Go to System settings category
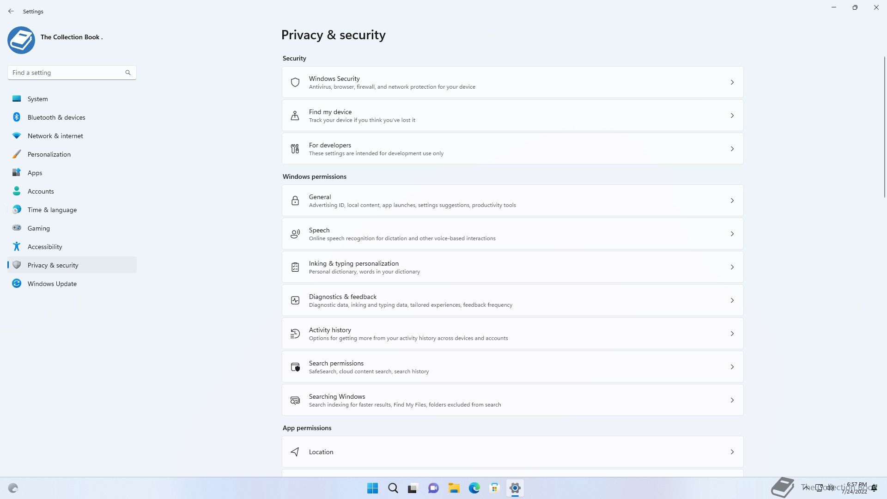Image resolution: width=887 pixels, height=499 pixels. [x=72, y=99]
